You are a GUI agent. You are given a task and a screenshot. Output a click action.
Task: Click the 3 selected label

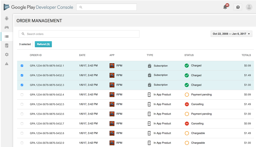(x=25, y=44)
